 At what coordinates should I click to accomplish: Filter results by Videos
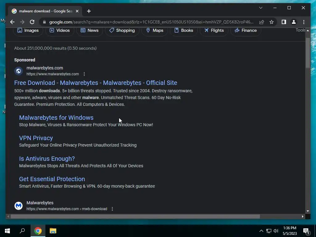(60, 31)
